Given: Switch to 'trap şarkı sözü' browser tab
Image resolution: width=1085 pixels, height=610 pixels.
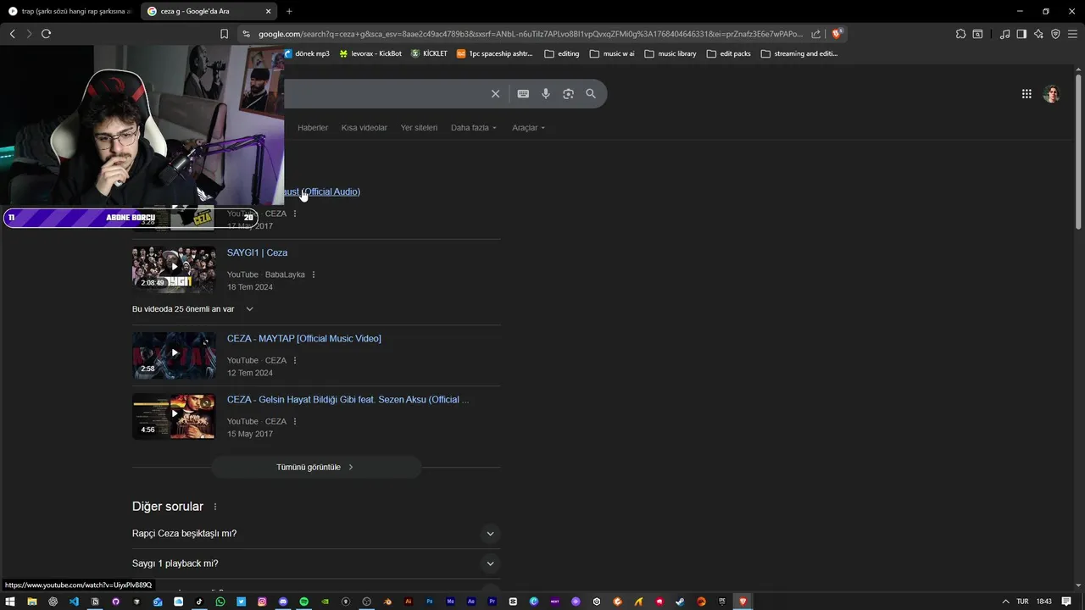Looking at the screenshot, I should tap(70, 11).
